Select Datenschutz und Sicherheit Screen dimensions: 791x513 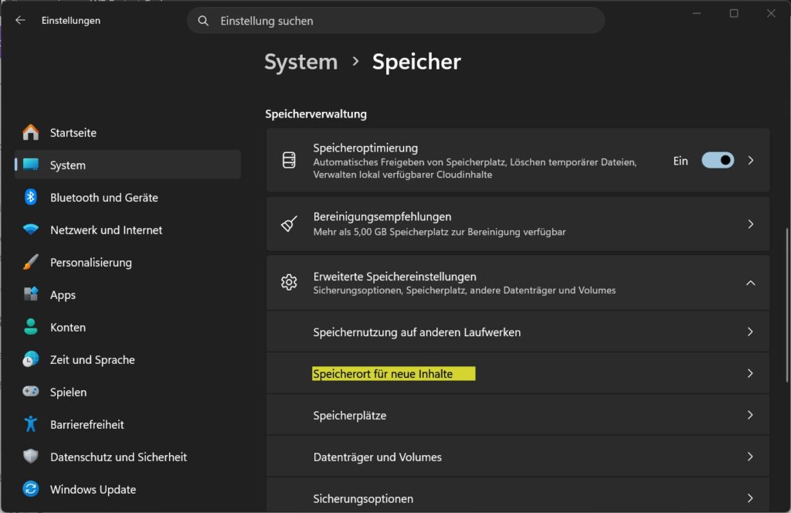[x=127, y=457]
